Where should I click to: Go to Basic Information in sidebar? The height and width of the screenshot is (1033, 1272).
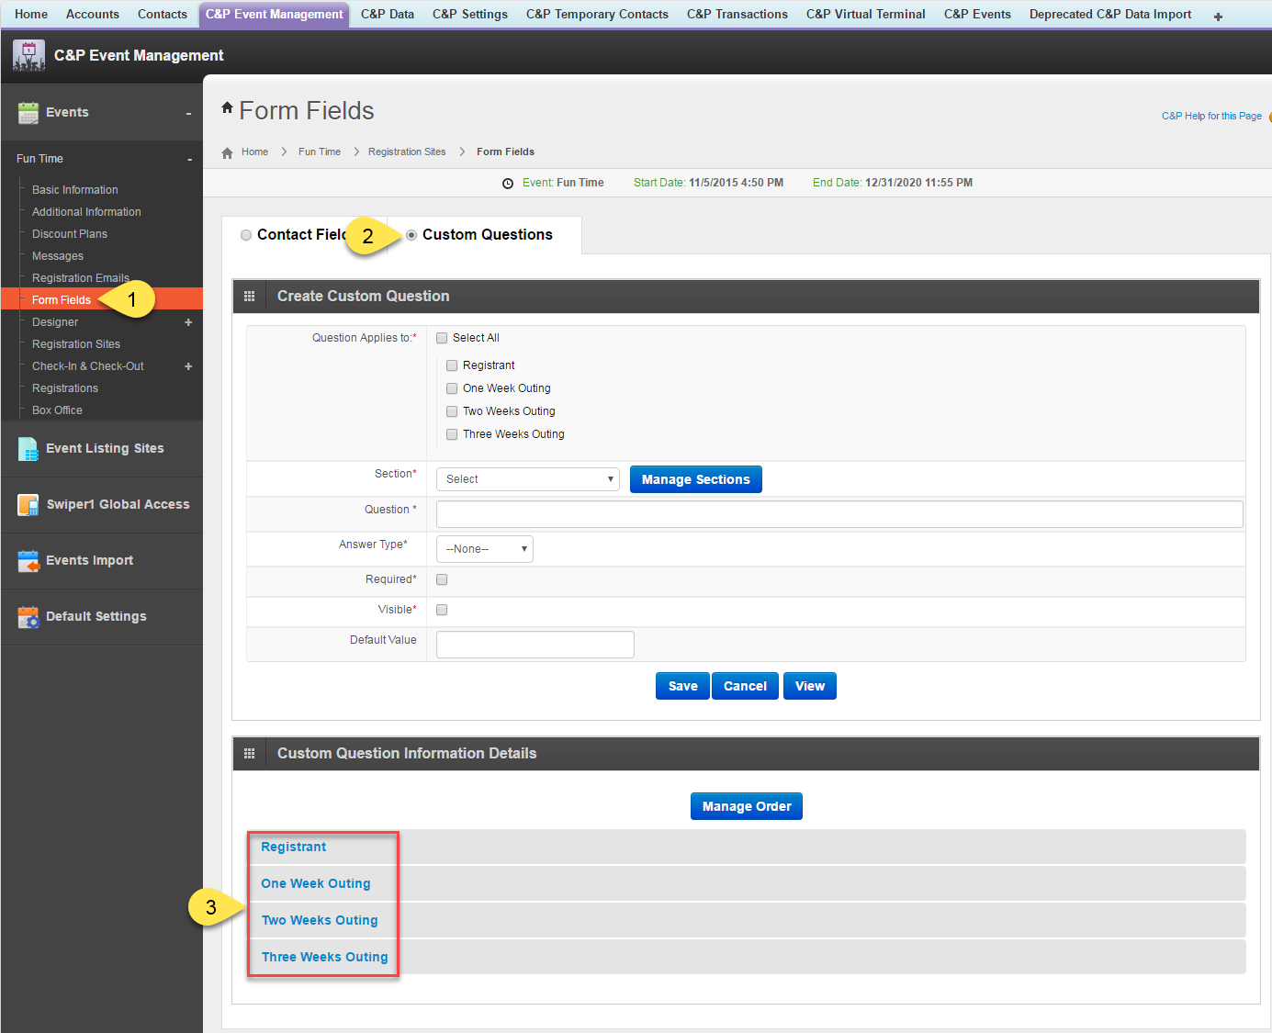tap(75, 190)
